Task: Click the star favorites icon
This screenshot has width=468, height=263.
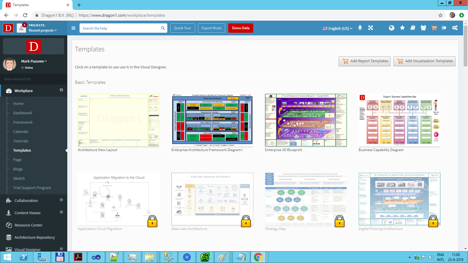Action: click(x=402, y=28)
